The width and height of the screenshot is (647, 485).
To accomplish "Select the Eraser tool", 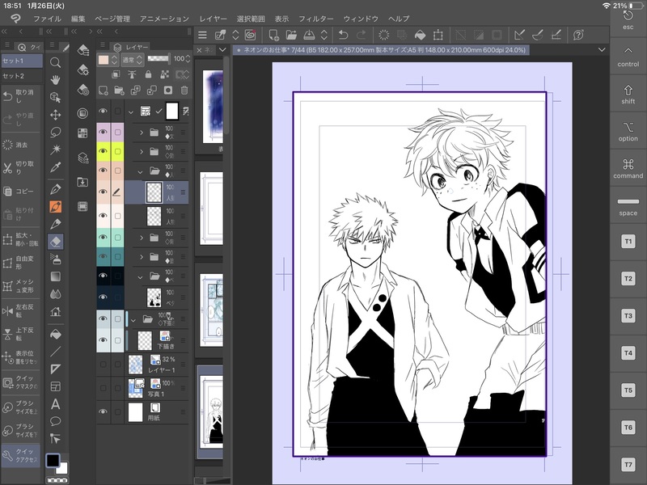I will [55, 241].
